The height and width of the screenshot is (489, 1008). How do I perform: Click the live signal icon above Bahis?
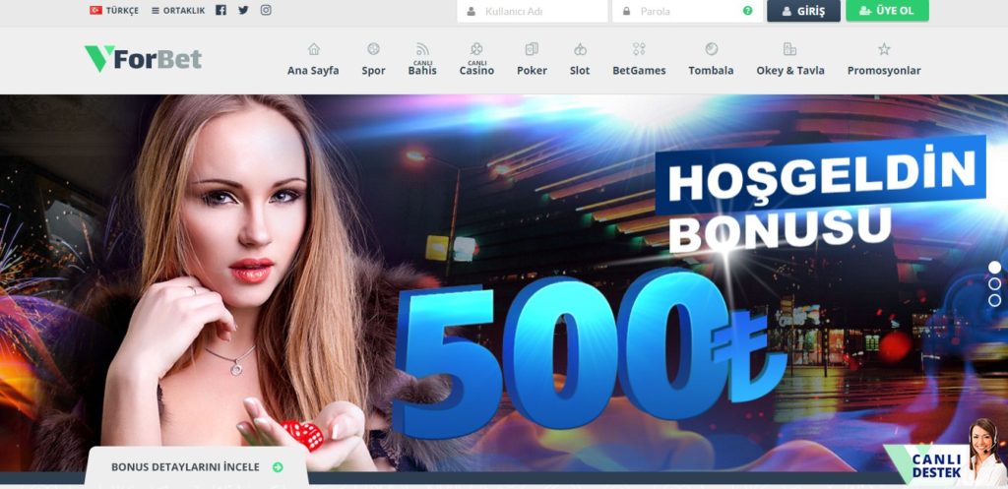click(x=422, y=49)
